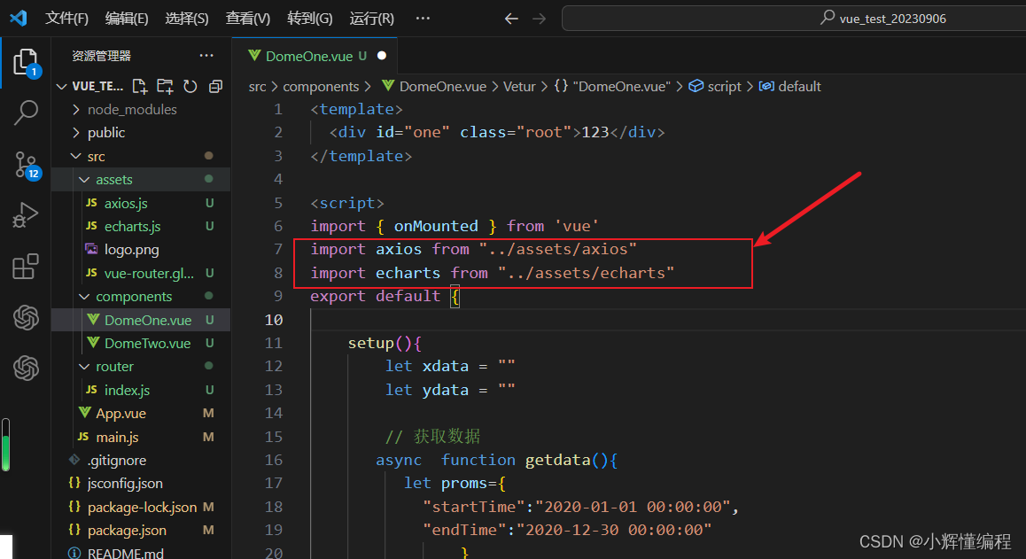Click line number 7 in gutter
Image resolution: width=1026 pixels, height=559 pixels.
(x=278, y=250)
